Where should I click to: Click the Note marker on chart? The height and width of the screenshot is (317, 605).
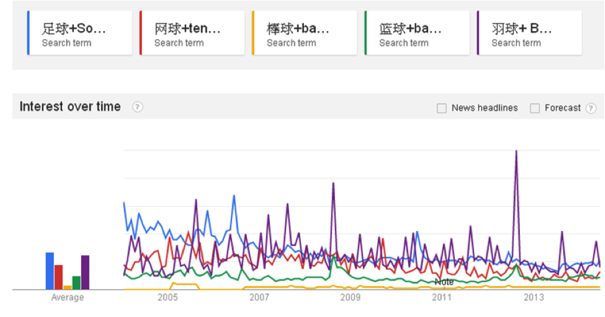click(444, 282)
